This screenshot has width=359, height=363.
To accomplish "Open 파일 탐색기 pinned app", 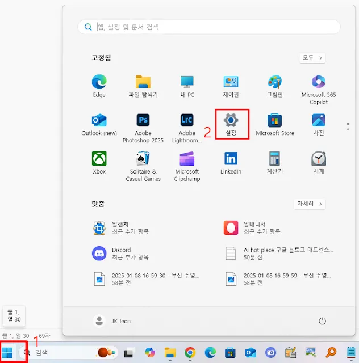I will (143, 86).
